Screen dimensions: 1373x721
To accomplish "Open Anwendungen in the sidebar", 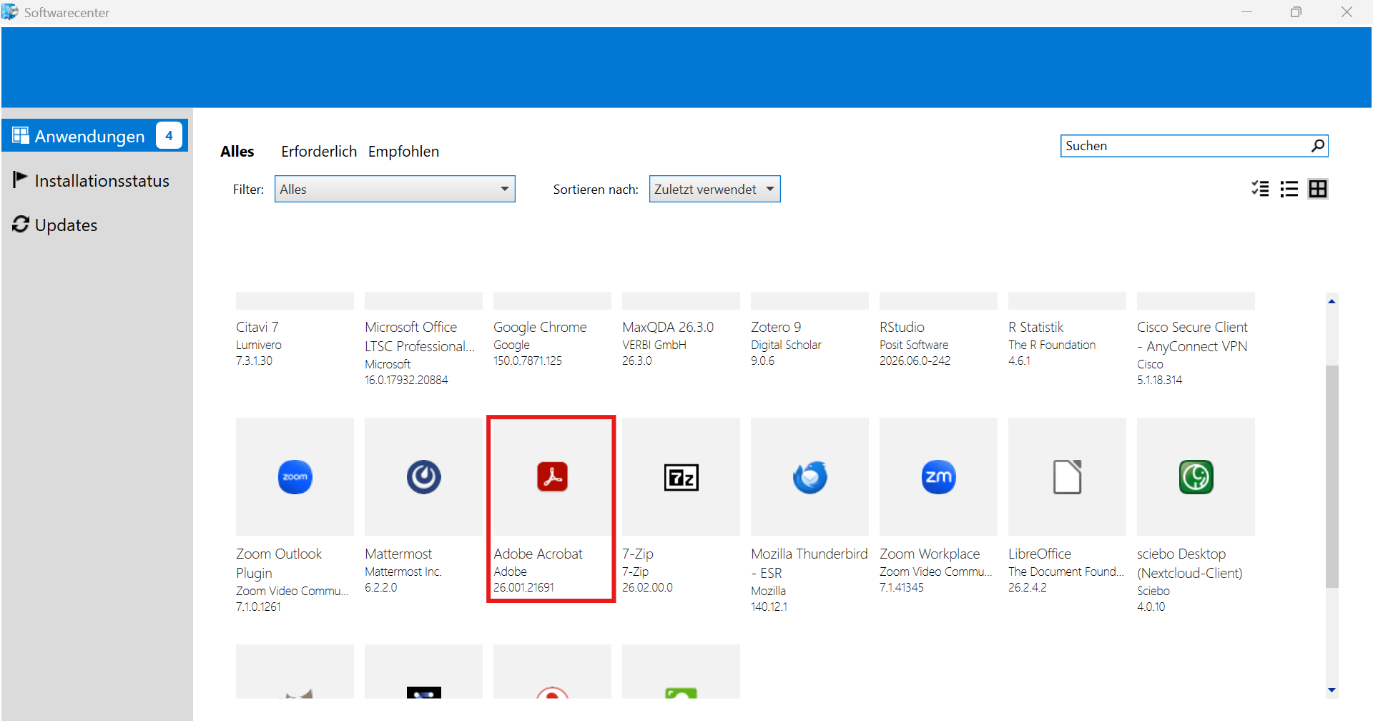I will coord(95,136).
